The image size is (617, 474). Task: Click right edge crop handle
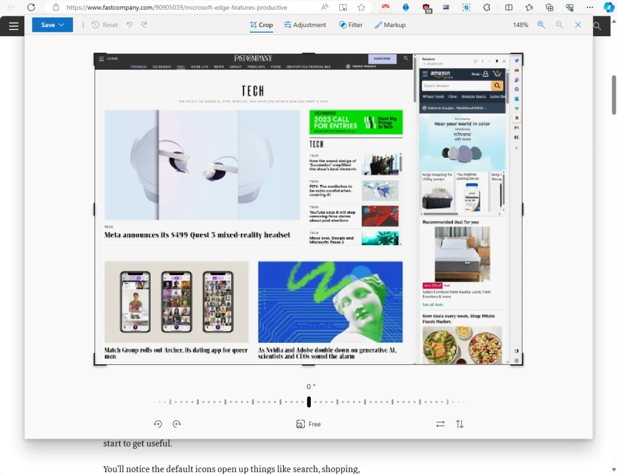click(522, 209)
